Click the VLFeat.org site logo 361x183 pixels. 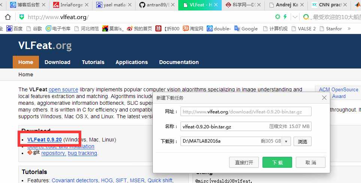pos(45,46)
